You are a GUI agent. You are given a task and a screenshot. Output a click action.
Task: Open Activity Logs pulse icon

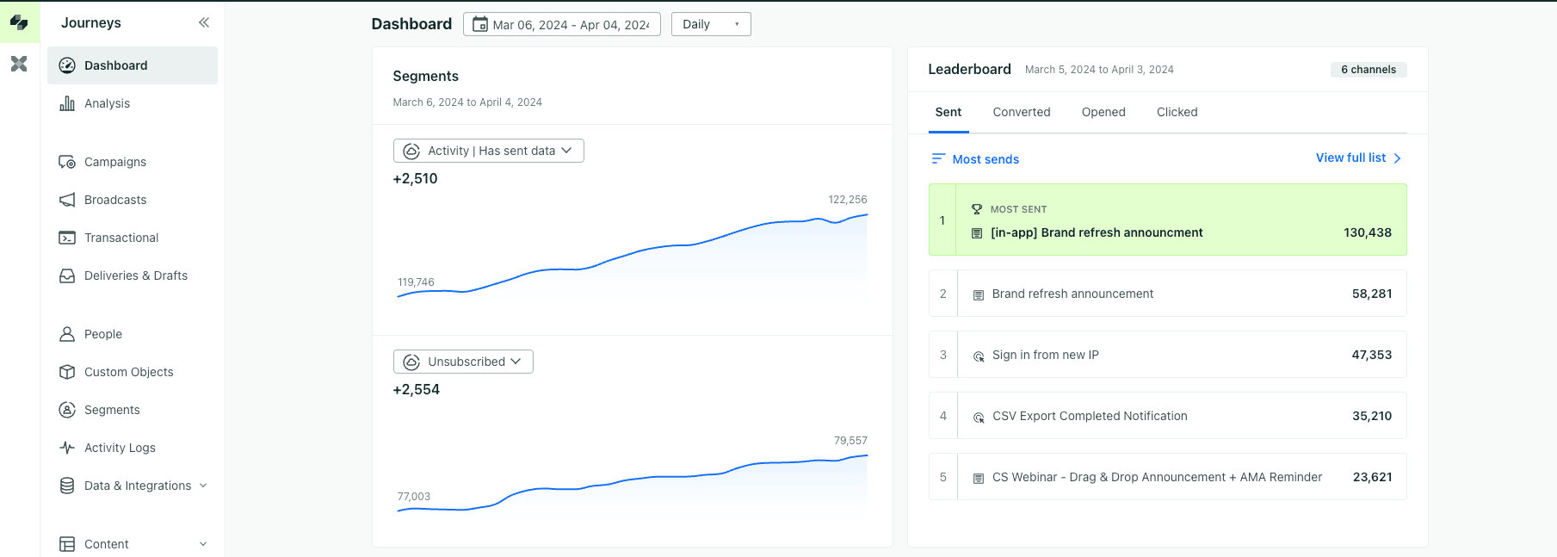click(x=67, y=448)
